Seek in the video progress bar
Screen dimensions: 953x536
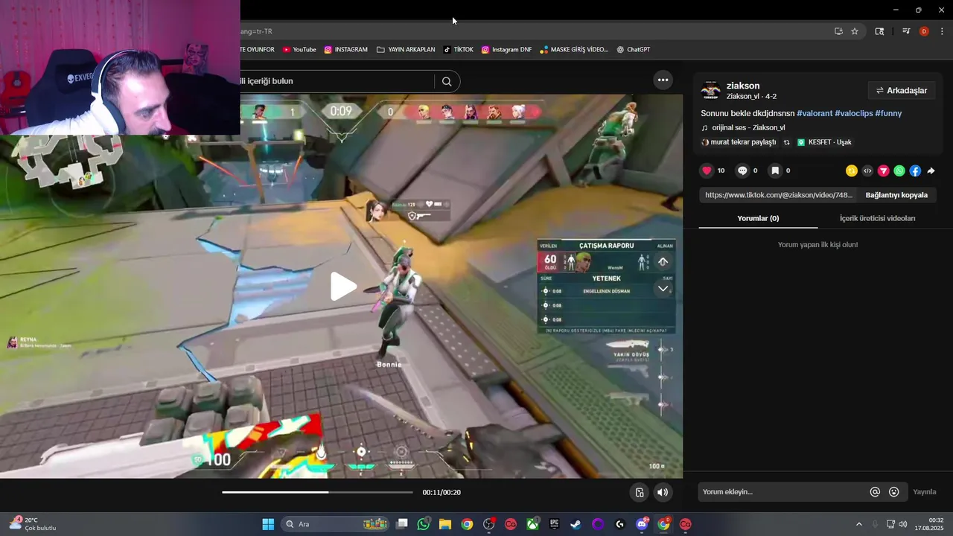pos(317,492)
